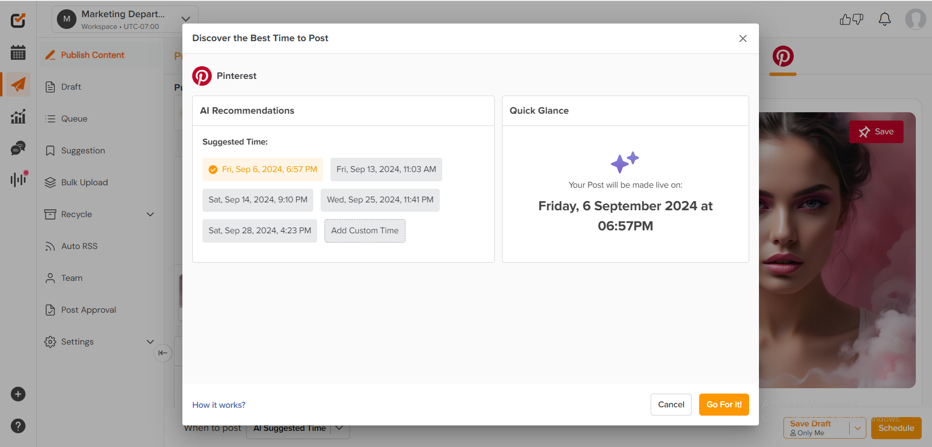Choose Wed, Sep 25, 2024, 11:41 PM slot

coord(380,200)
